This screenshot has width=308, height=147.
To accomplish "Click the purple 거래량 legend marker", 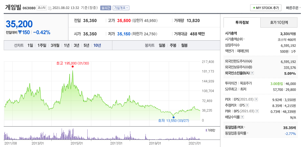I will tap(206, 130).
